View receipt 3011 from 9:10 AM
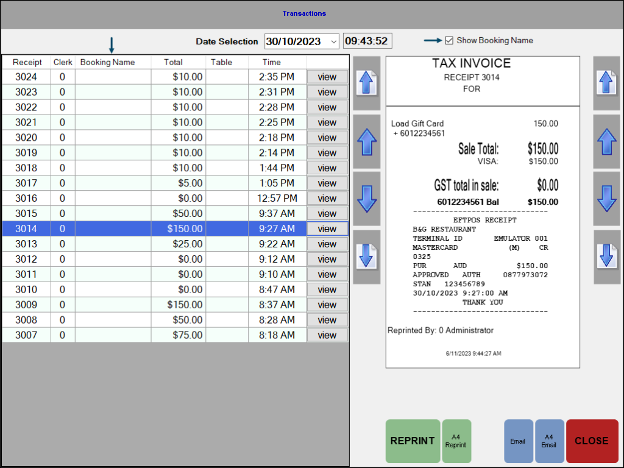 [x=327, y=274]
